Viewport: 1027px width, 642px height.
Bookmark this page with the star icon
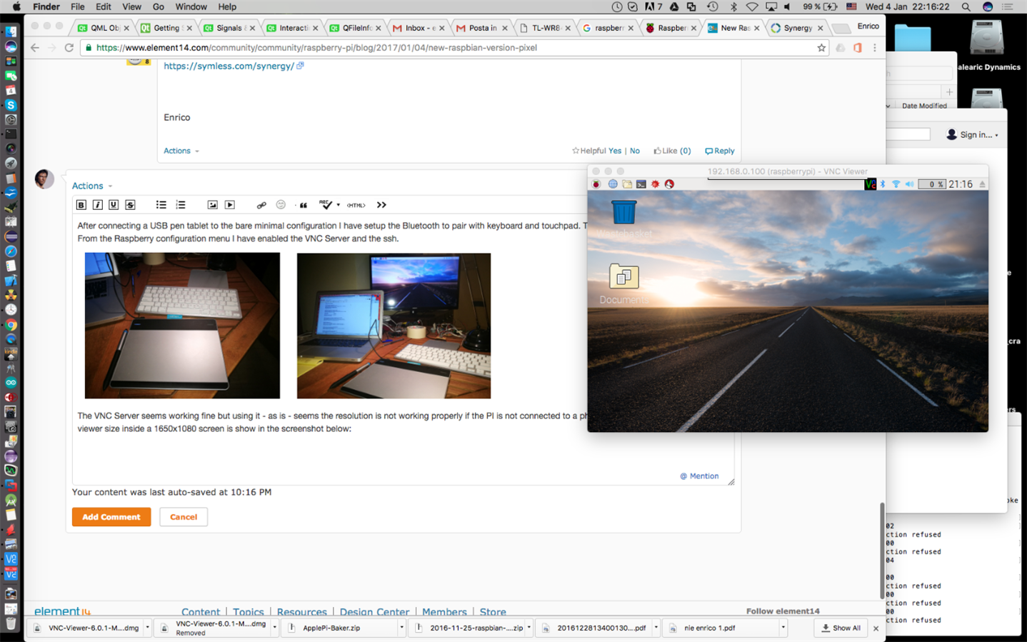821,48
